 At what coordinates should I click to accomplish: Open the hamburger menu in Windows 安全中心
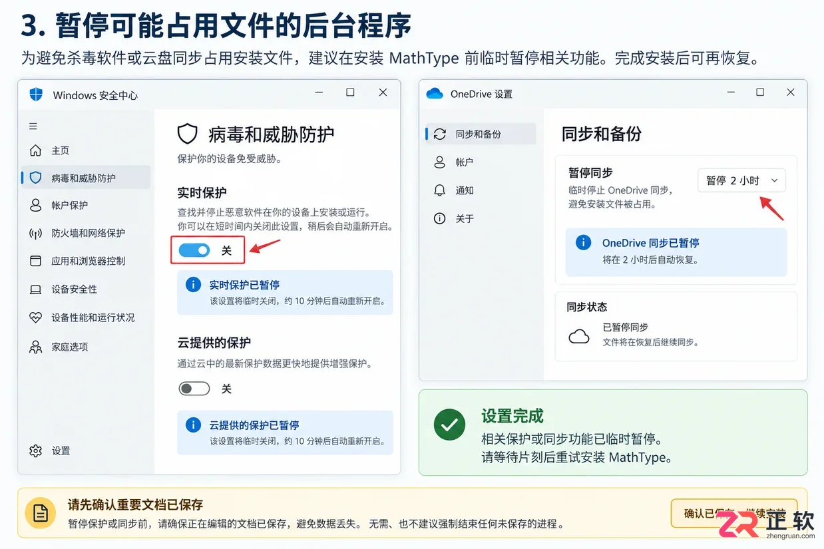33,126
